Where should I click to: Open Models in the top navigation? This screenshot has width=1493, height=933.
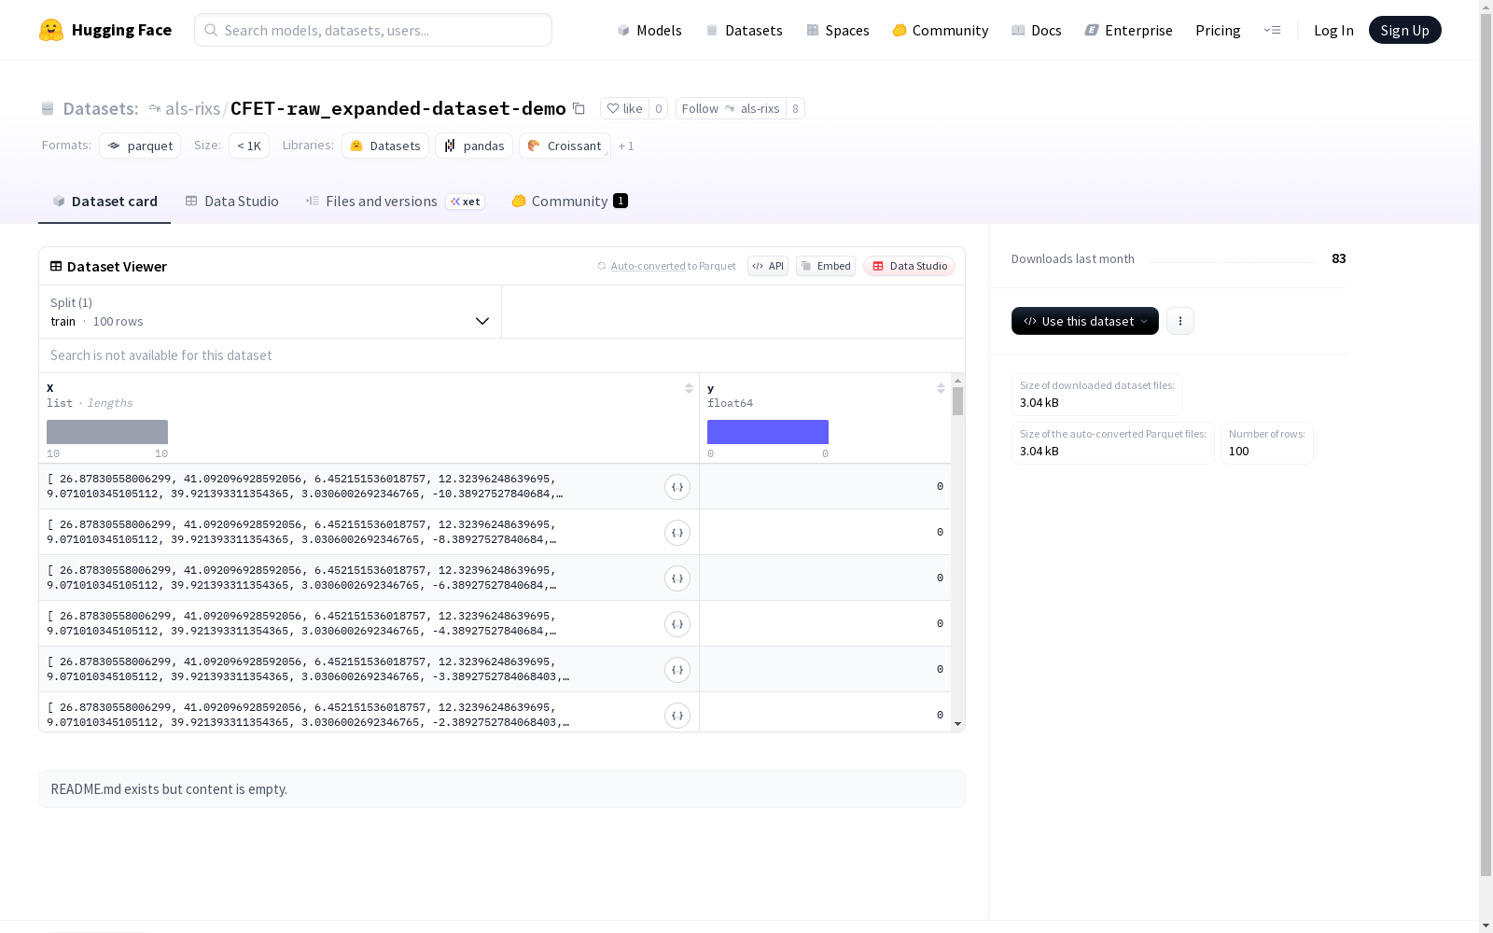tap(649, 30)
